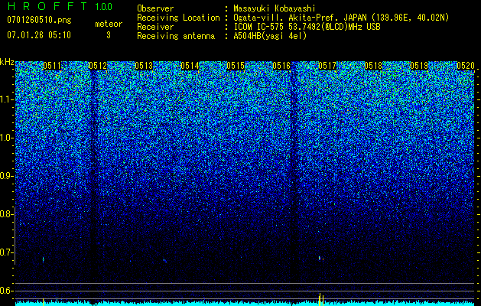Click the kHz axis unit label
Screen dimensions: 481x306
click(7, 62)
